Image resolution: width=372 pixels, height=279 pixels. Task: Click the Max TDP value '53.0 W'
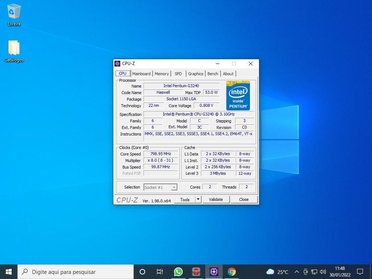point(211,93)
